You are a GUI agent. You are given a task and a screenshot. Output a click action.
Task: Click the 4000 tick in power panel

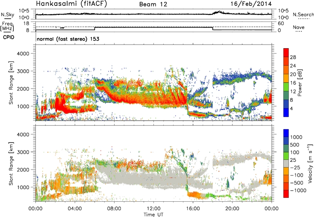23,54
